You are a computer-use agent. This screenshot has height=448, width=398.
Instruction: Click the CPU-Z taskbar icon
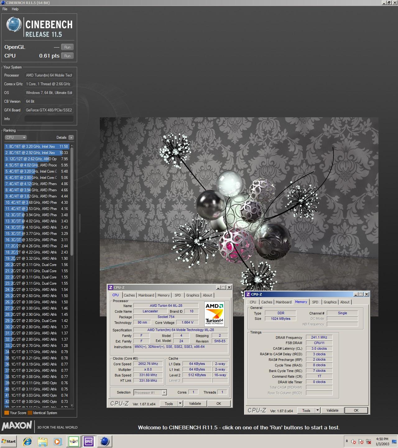(89, 441)
